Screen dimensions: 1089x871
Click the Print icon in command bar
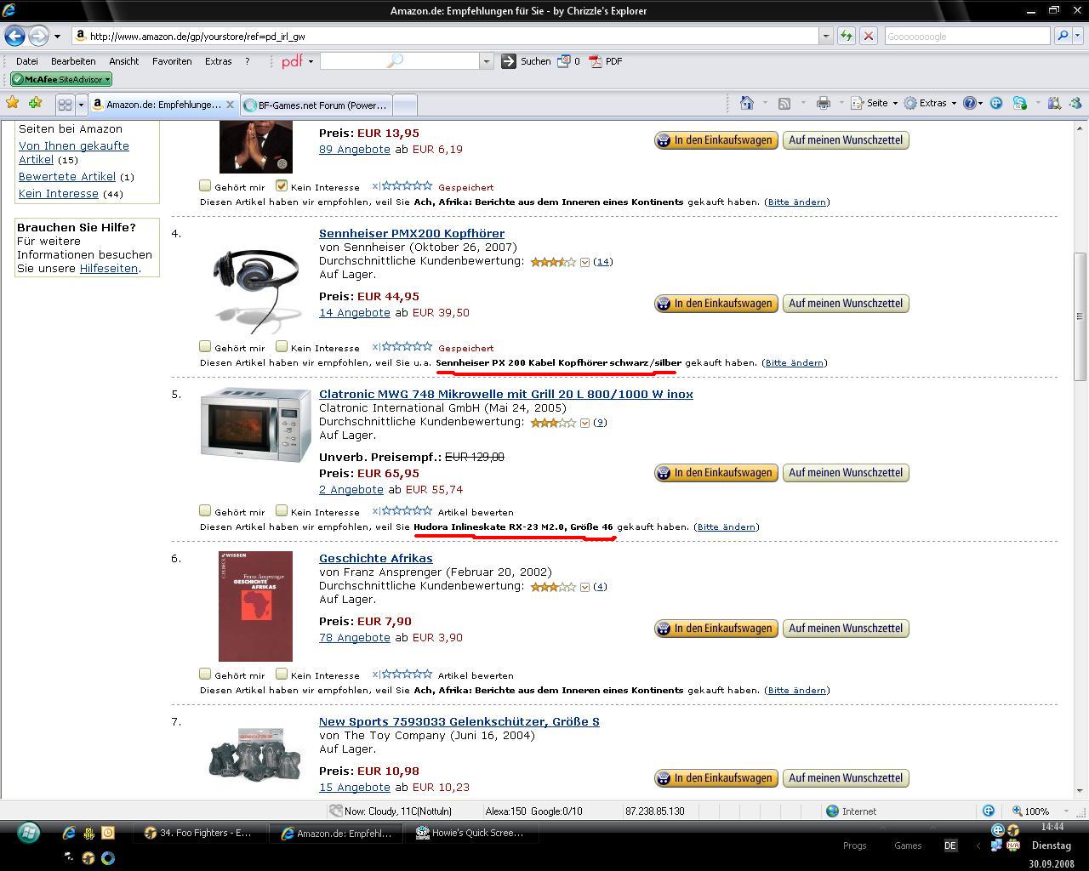click(x=823, y=103)
